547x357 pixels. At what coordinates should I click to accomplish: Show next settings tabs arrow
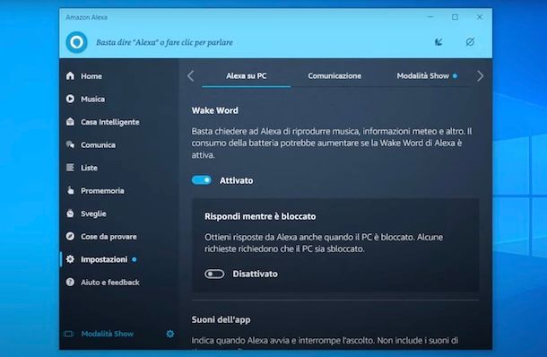tap(480, 75)
